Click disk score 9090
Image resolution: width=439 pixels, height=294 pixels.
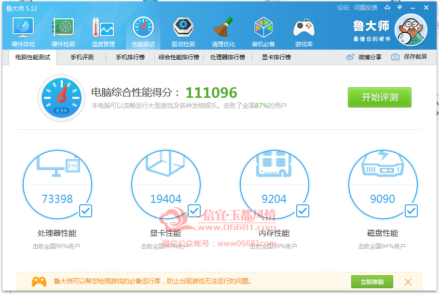383,199
